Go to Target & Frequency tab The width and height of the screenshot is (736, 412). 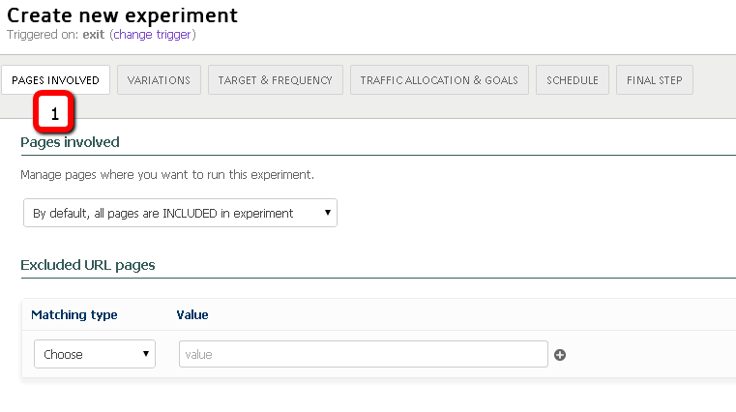[x=276, y=80]
